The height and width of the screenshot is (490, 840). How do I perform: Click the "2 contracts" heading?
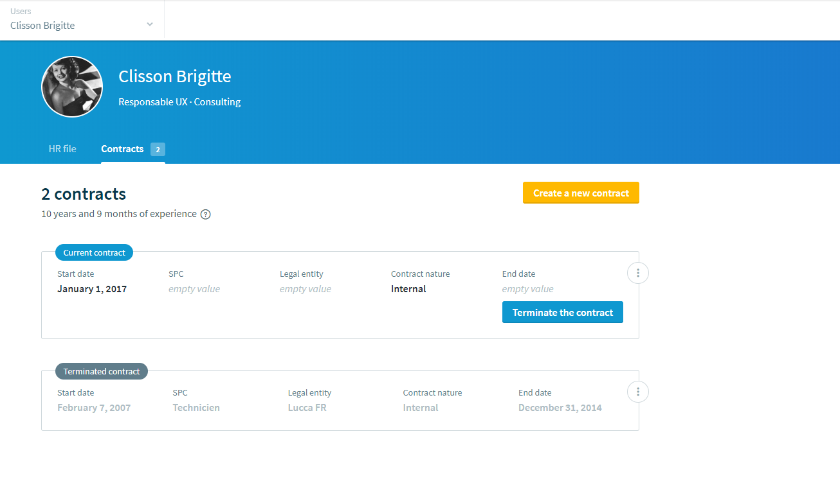[84, 194]
